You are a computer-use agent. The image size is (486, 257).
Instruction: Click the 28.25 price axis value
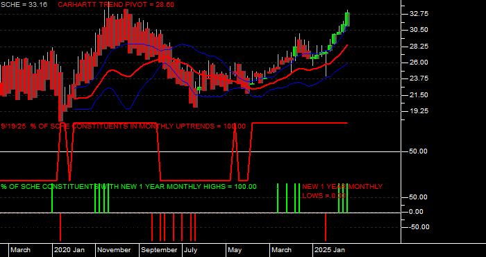pyautogui.click(x=419, y=47)
